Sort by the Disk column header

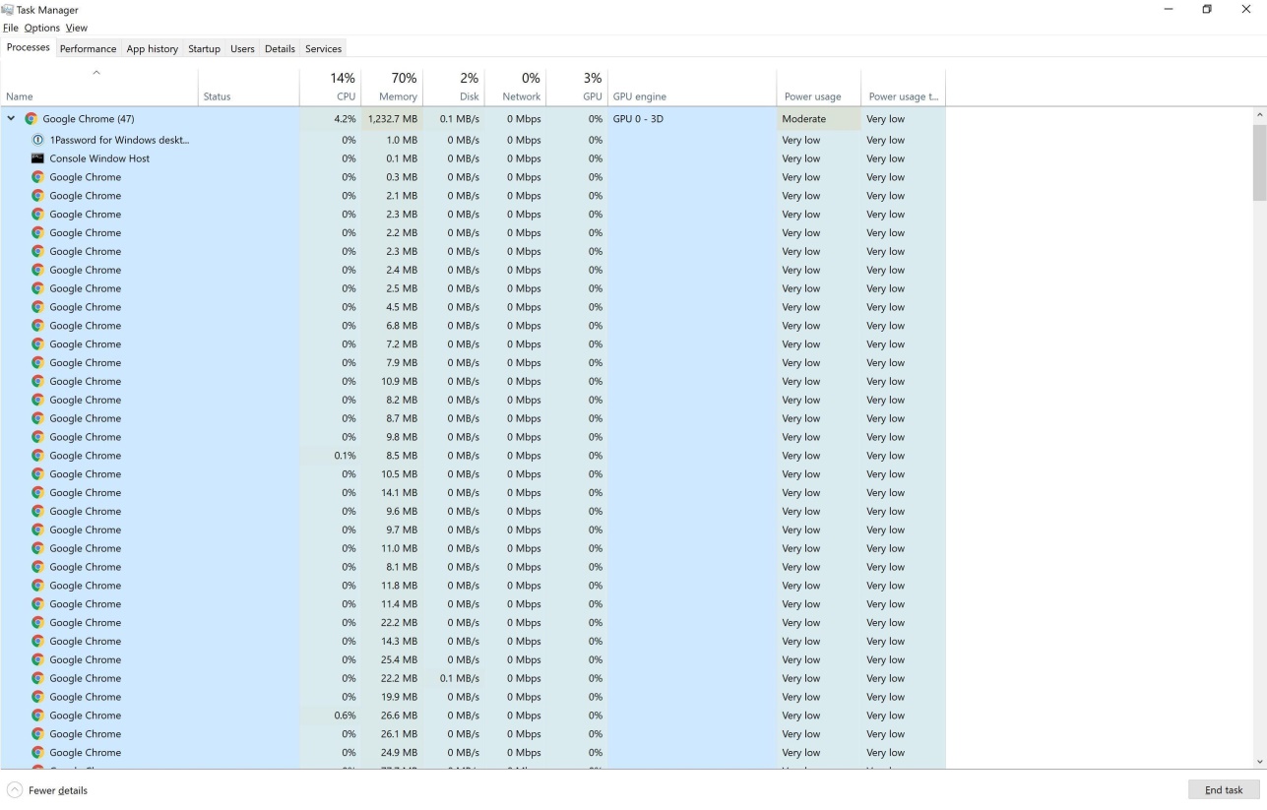(x=454, y=87)
